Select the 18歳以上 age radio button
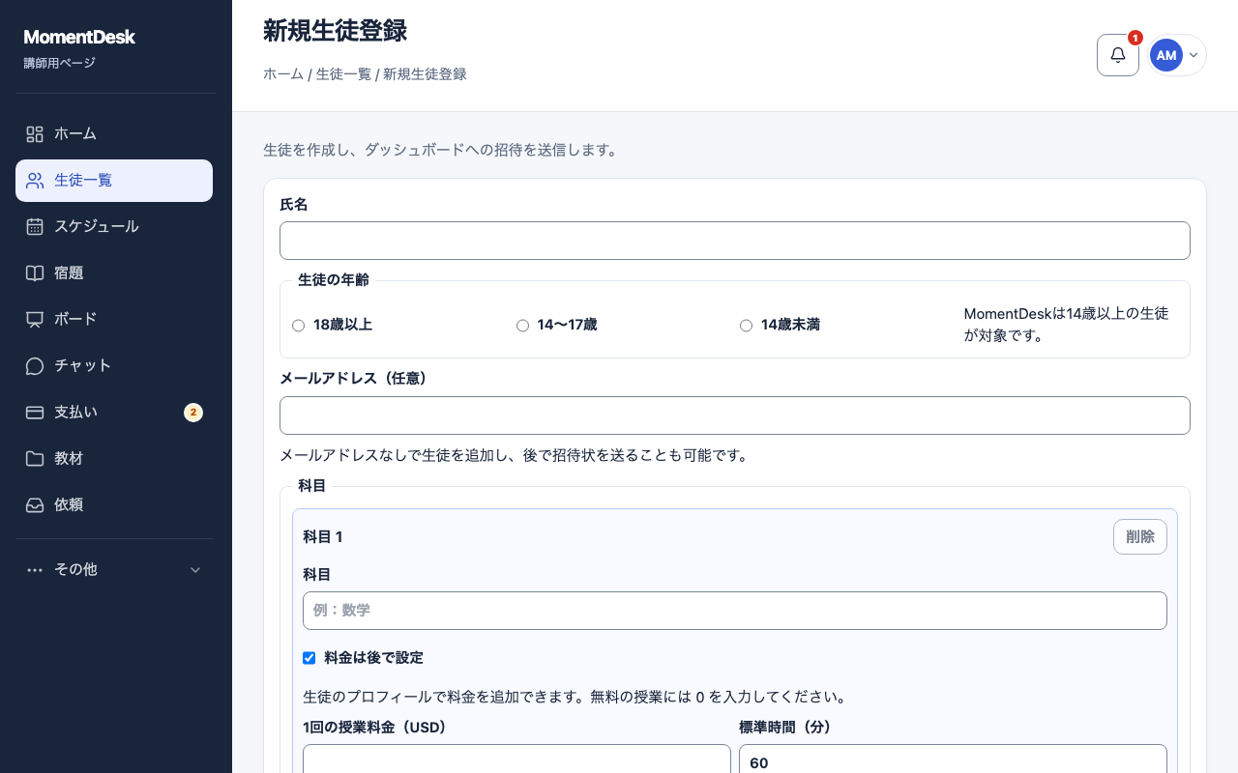This screenshot has height=773, width=1238. [x=298, y=326]
